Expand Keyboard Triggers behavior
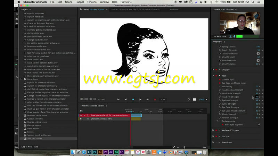 click(219, 130)
